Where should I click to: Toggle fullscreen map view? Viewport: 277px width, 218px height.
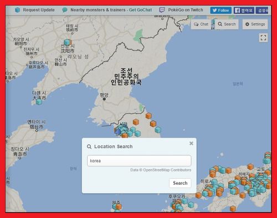point(263,38)
